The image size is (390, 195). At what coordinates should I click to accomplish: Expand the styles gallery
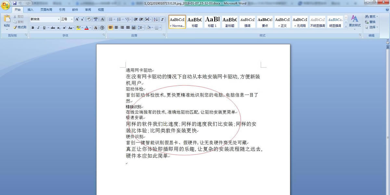(x=346, y=27)
